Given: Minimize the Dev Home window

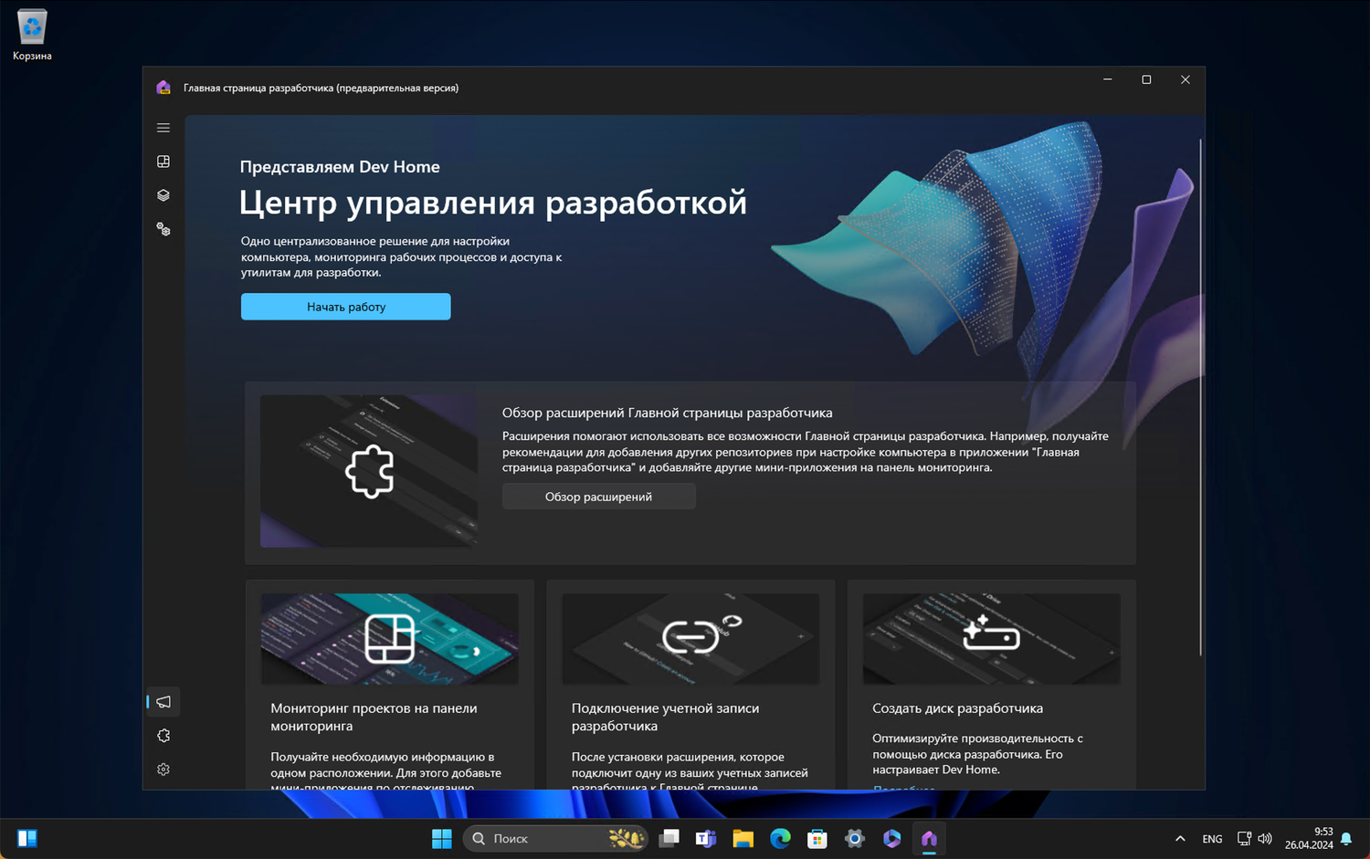Looking at the screenshot, I should click(x=1108, y=80).
